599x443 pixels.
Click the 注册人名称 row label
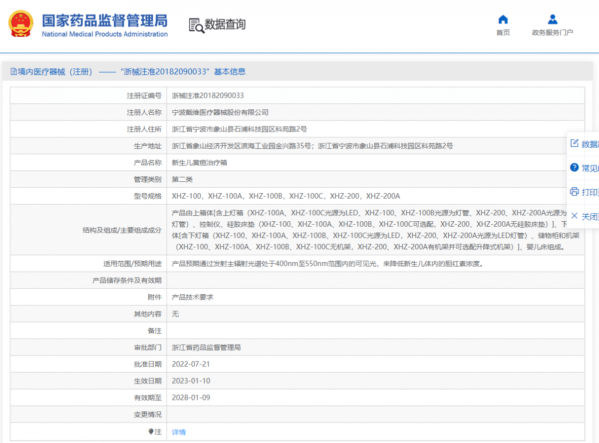[x=144, y=112]
